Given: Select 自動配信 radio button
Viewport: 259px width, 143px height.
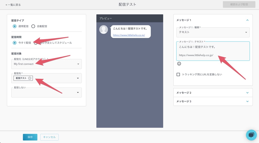Looking at the screenshot, I should 33,26.
